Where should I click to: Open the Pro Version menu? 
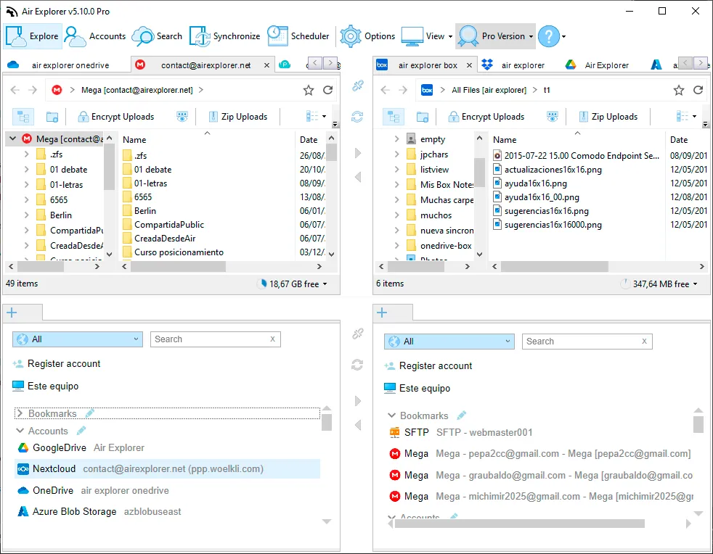coord(496,36)
